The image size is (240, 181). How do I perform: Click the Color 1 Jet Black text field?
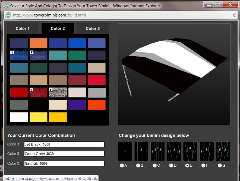tap(64, 144)
